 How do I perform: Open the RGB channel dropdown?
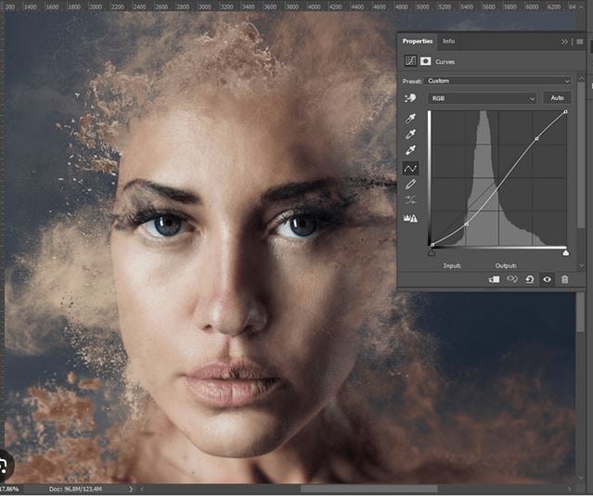tap(482, 98)
